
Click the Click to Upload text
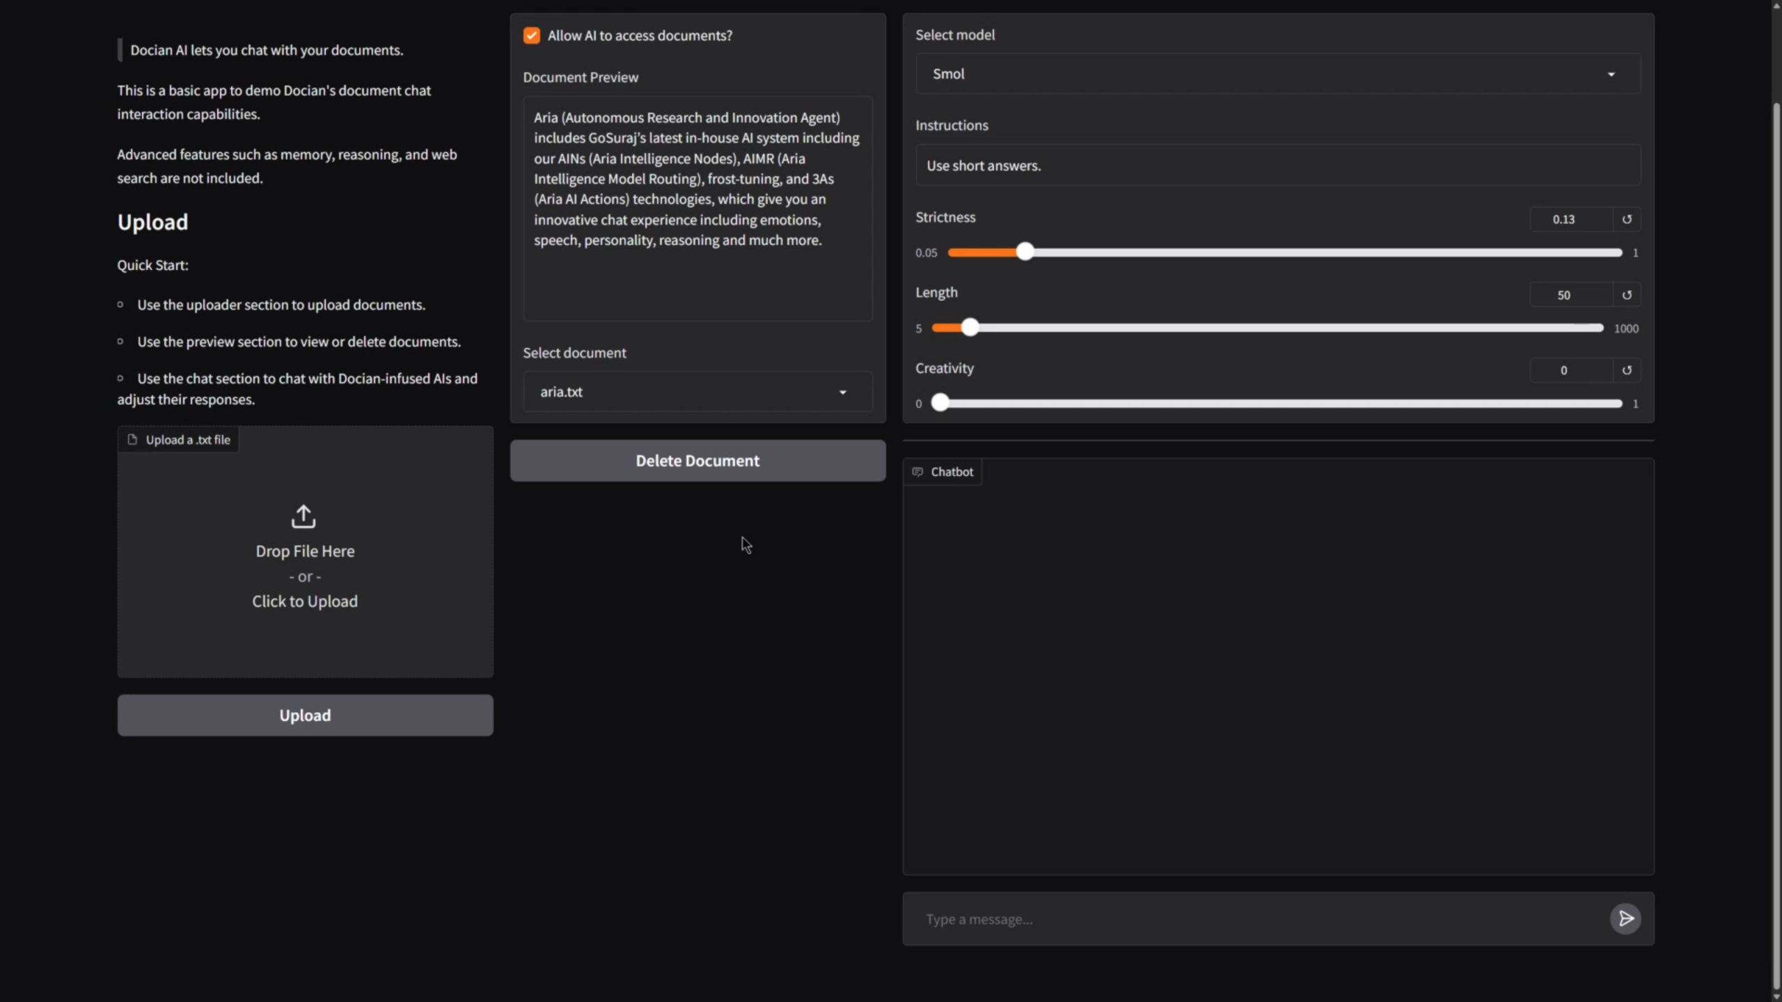pyautogui.click(x=305, y=601)
